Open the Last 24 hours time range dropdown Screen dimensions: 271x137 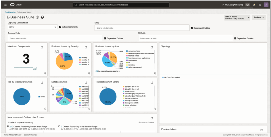click(x=237, y=17)
